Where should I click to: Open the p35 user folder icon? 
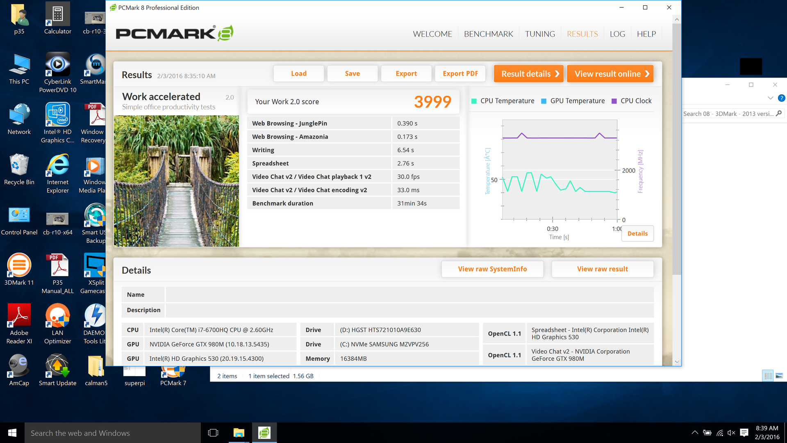coord(19,18)
